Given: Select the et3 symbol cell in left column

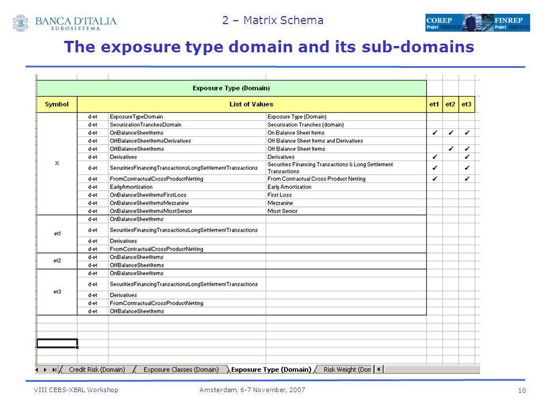Looking at the screenshot, I should click(57, 292).
